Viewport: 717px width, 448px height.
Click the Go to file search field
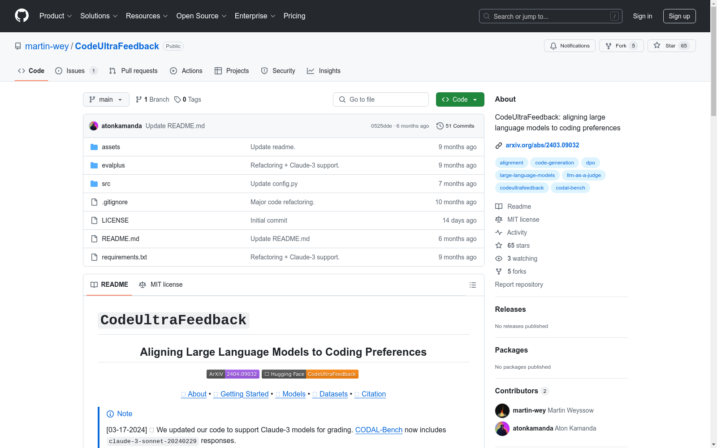[x=381, y=99]
